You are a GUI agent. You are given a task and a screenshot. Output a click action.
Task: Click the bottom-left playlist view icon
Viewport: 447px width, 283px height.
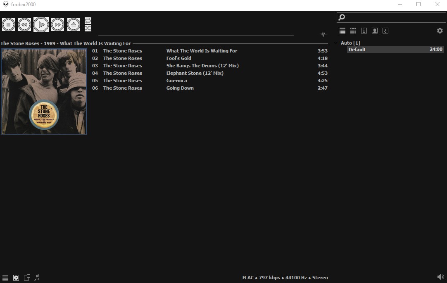click(x=5, y=278)
